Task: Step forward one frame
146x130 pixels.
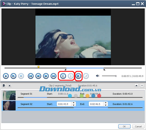Action: (x=46, y=76)
